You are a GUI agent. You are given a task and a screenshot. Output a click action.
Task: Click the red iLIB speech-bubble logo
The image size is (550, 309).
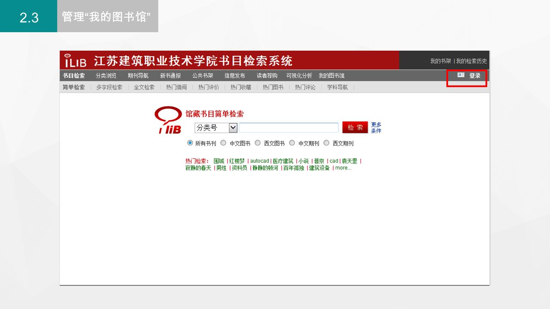[x=168, y=120]
